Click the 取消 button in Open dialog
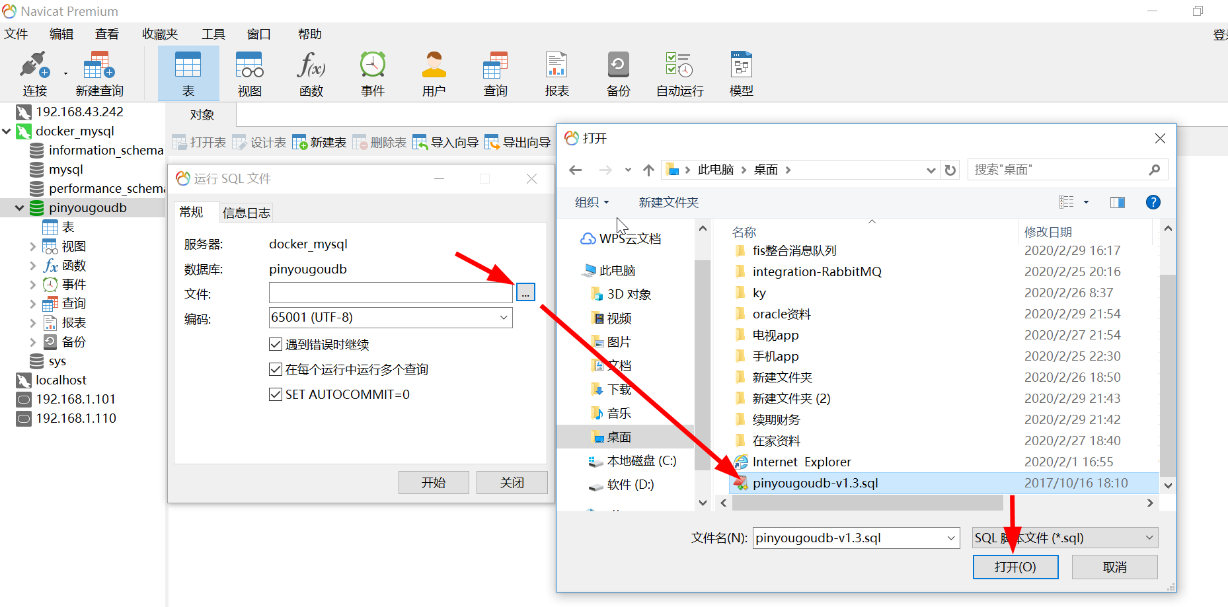 [1115, 567]
